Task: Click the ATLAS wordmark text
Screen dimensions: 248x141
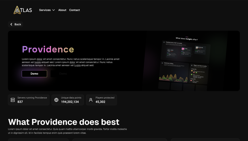Action: click(x=26, y=10)
